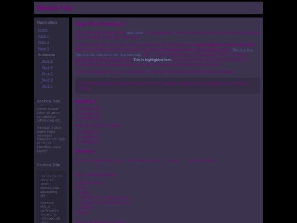Click the 'Heading 2' heading text
The width and height of the screenshot is (297, 223).
86,101
